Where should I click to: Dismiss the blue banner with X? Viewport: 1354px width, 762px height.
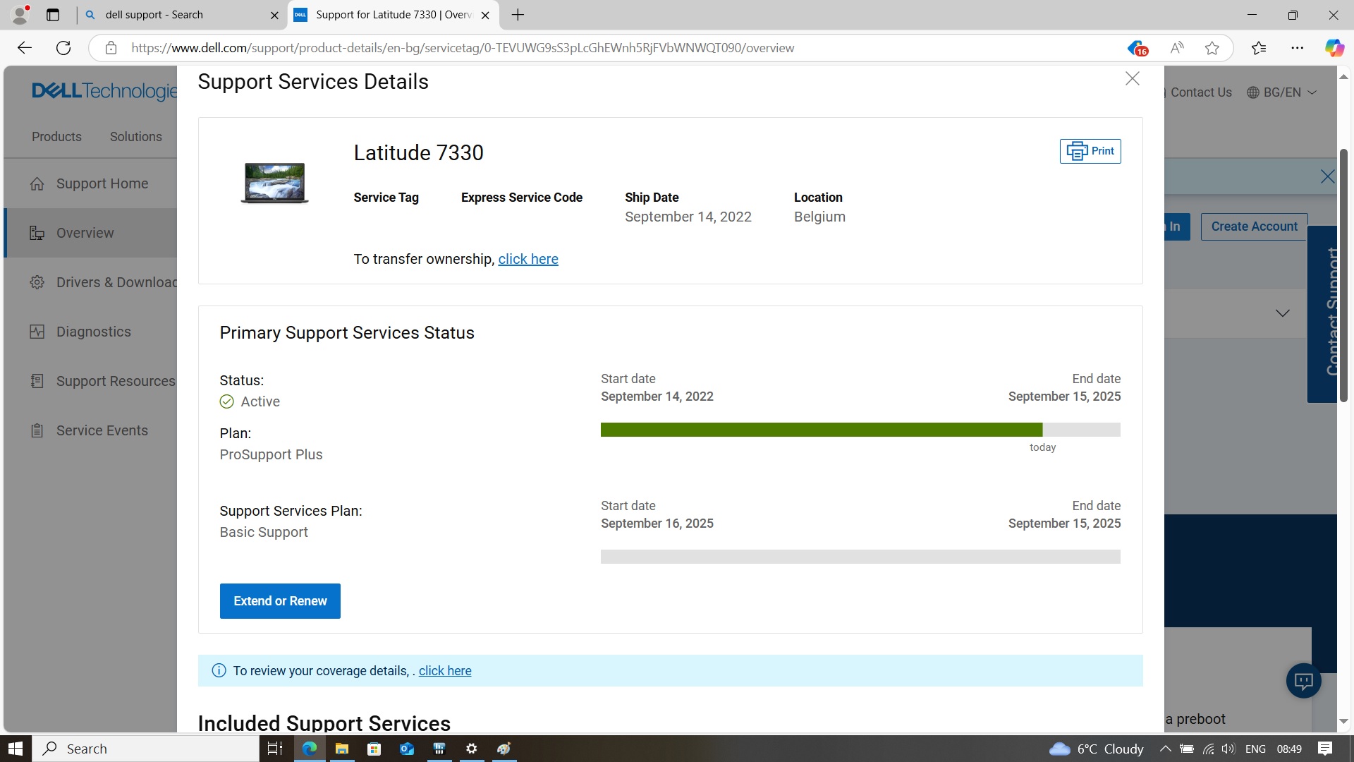(1327, 177)
